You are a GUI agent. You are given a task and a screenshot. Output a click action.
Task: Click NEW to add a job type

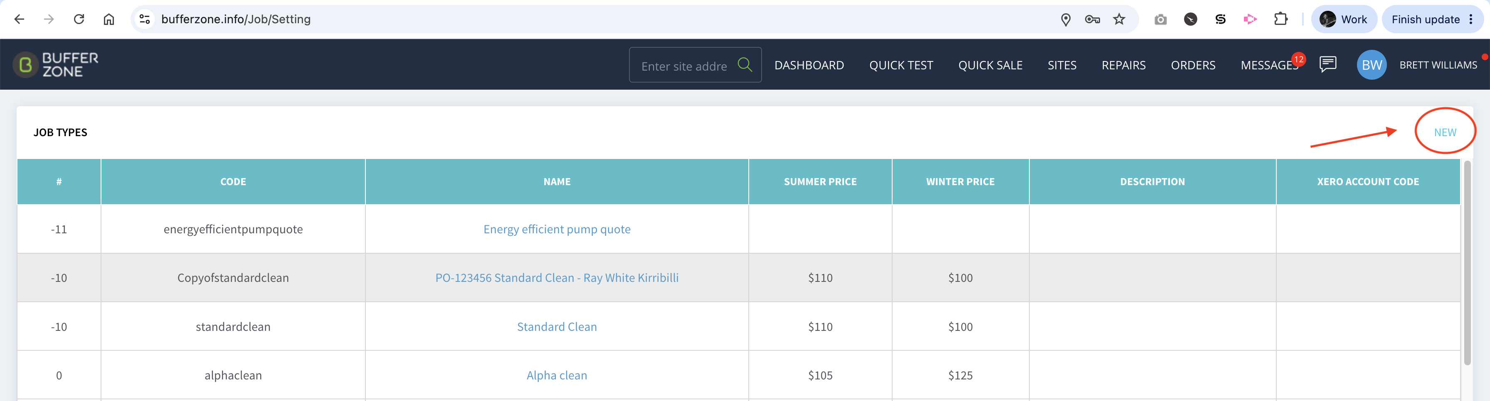click(1445, 132)
